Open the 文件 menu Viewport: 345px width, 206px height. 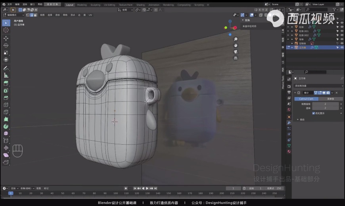[x=10, y=4]
